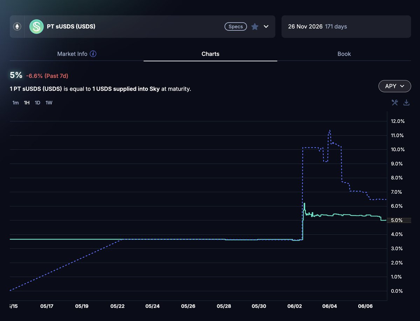Expand the market selector chevron
420x321 pixels.
266,27
